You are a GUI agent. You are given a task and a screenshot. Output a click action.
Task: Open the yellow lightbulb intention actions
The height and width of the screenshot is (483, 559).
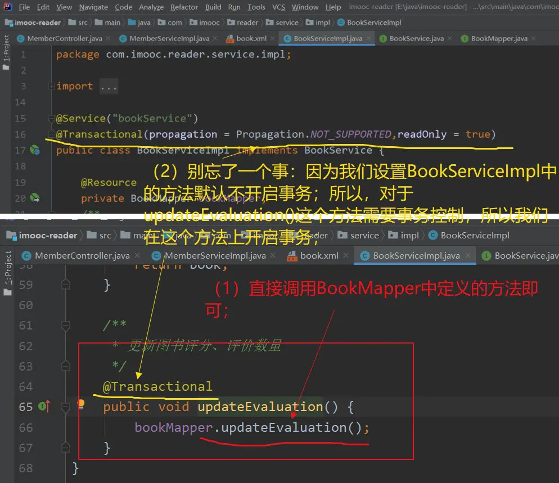[x=81, y=404]
